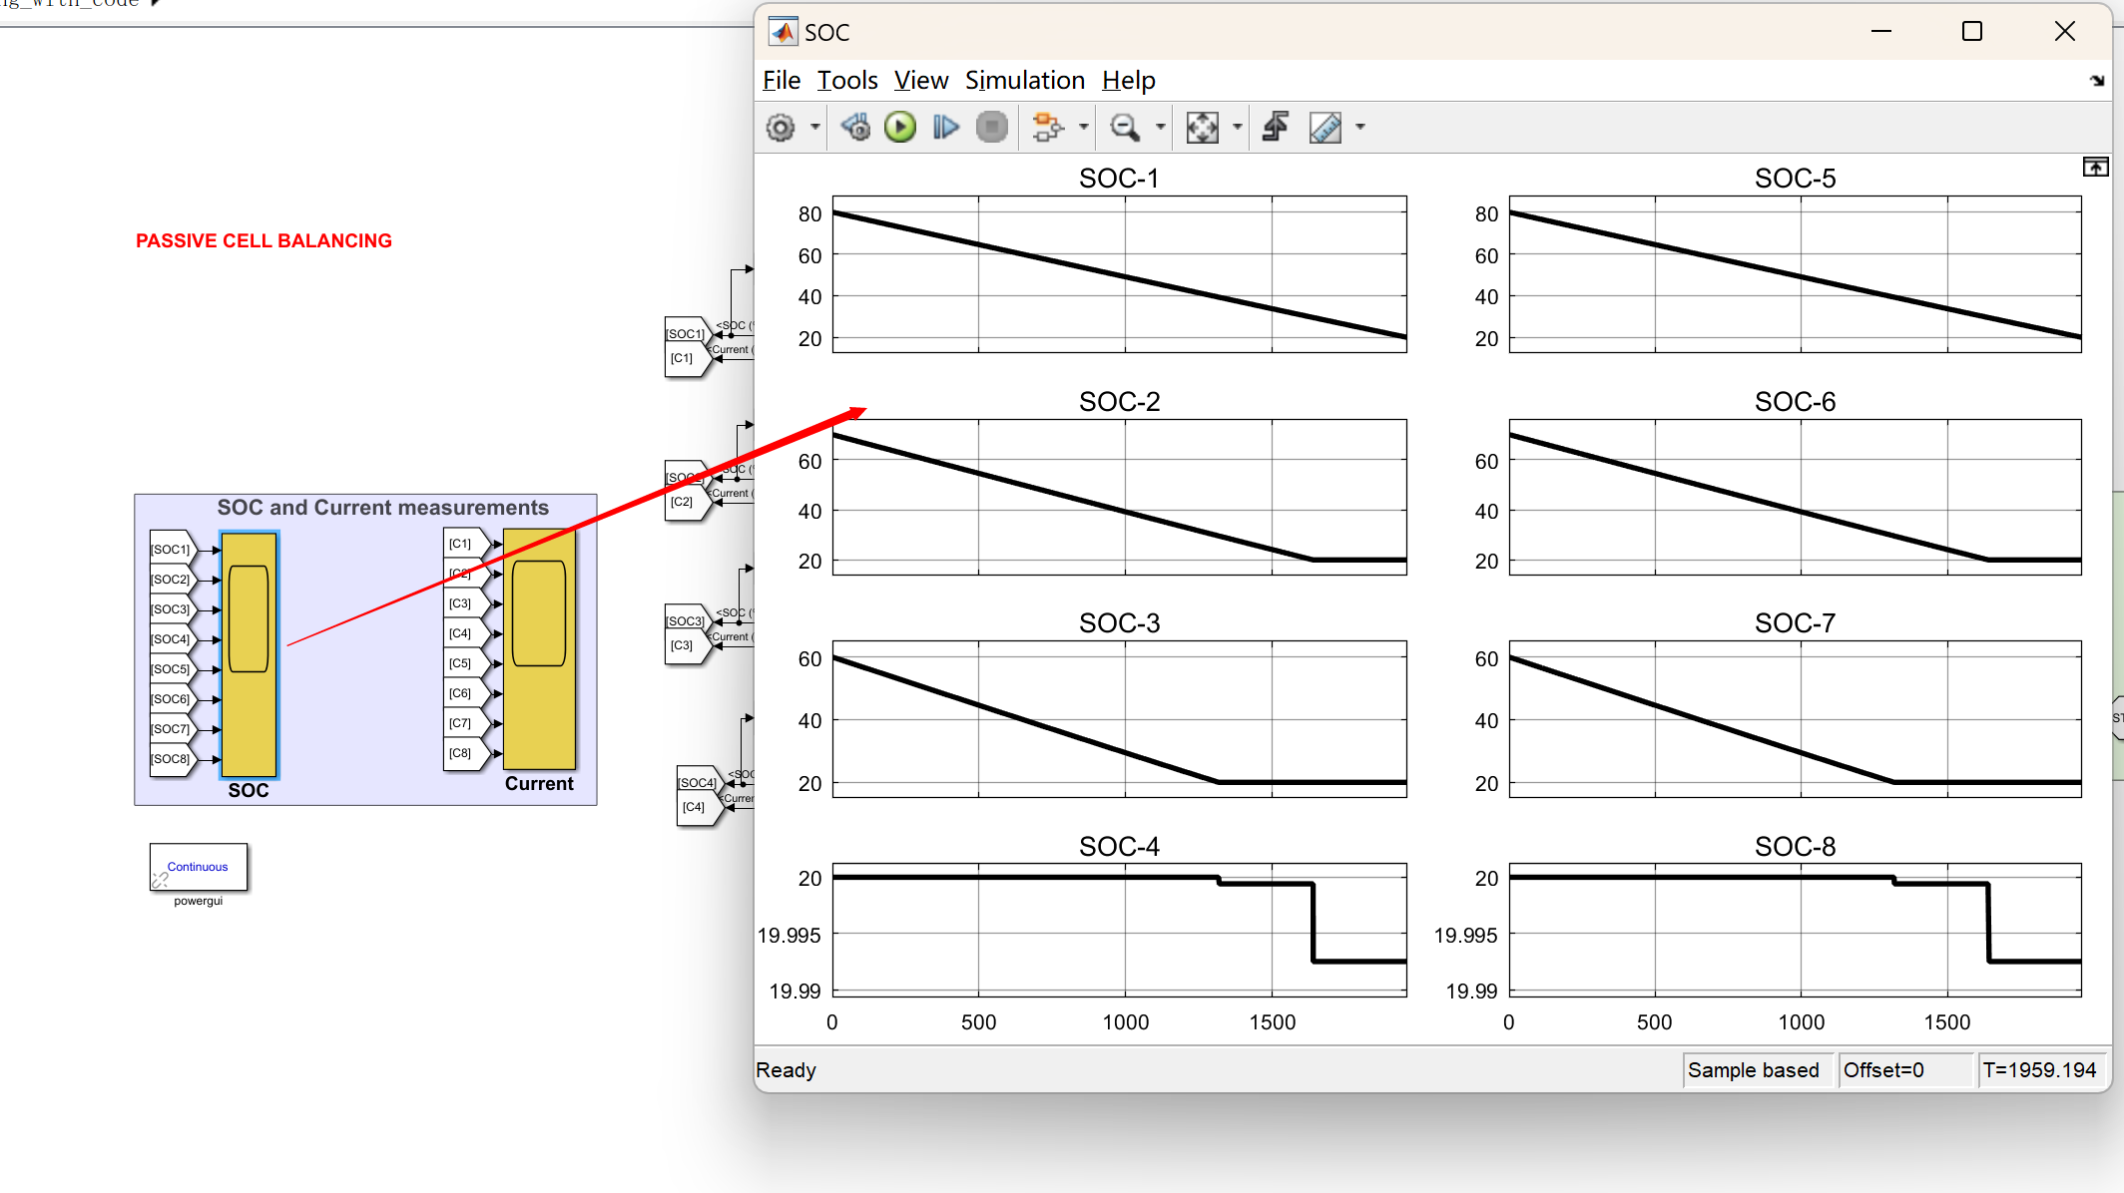The width and height of the screenshot is (2124, 1193).
Task: Click Highlight Simulink Block icon
Action: (1047, 128)
